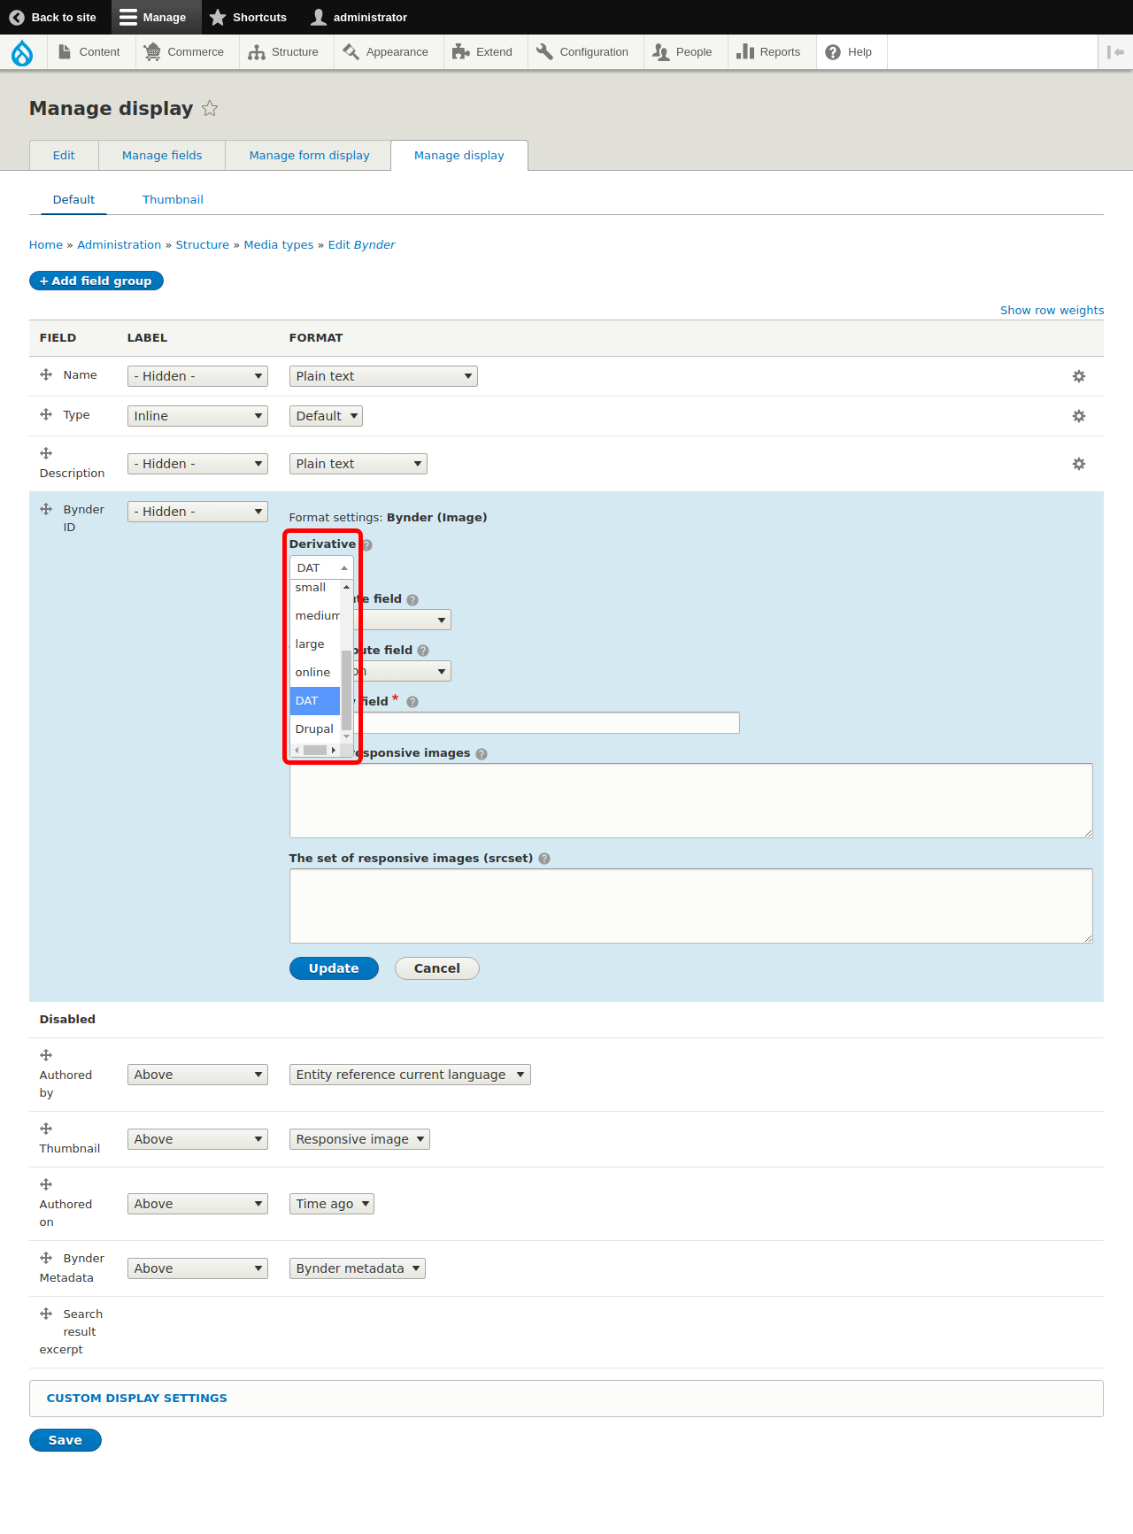Switch to the Manage form display tab
The height and width of the screenshot is (1534, 1133).
[309, 155]
